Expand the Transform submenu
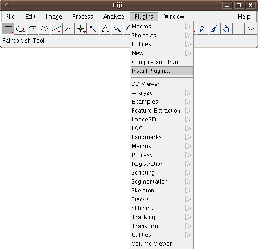The image size is (258, 249). click(162, 226)
